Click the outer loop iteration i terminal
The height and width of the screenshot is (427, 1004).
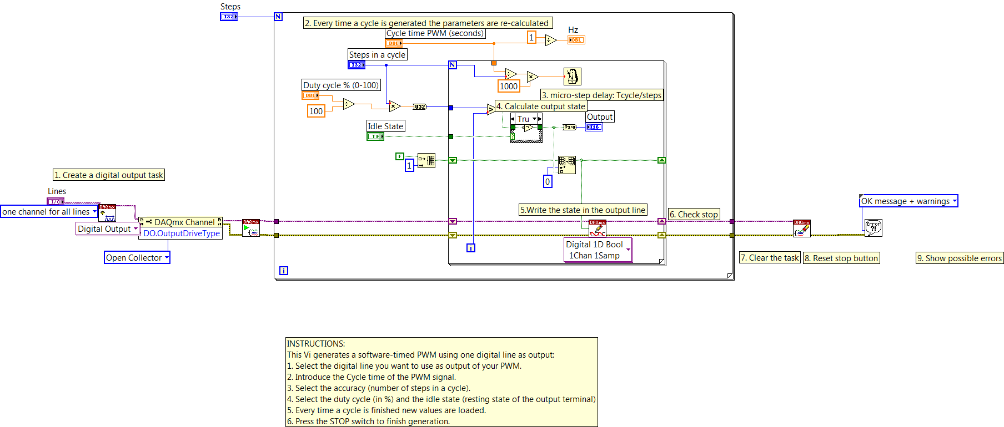pos(284,271)
